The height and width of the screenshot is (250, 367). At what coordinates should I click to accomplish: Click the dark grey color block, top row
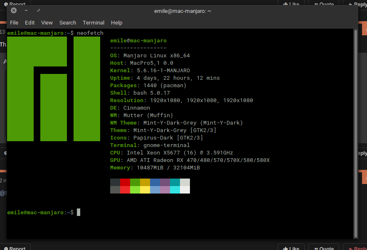[x=115, y=182]
